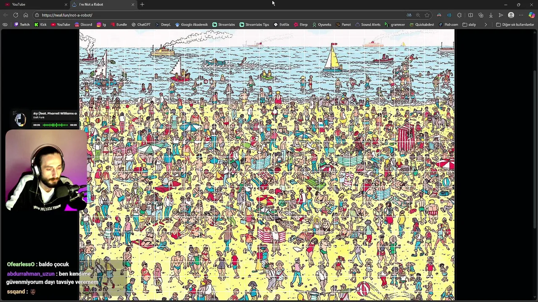
Task: View site info lock icon
Action: pos(37,15)
